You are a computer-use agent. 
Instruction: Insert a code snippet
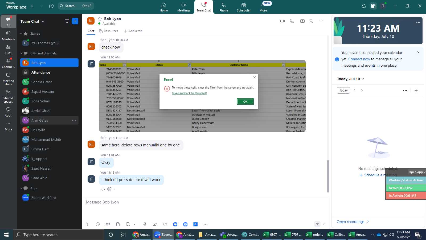point(165,224)
